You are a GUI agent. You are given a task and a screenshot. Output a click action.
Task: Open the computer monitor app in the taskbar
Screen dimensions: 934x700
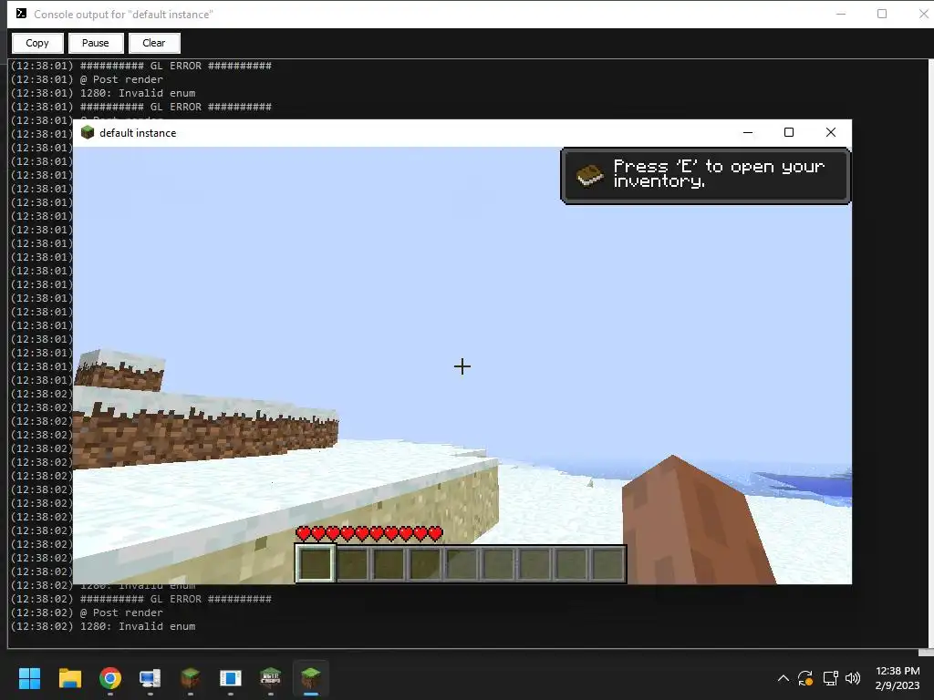(150, 678)
